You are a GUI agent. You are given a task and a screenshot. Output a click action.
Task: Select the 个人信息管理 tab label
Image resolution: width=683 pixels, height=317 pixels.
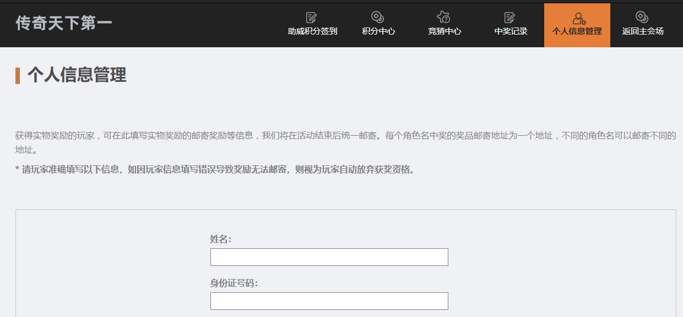(577, 31)
